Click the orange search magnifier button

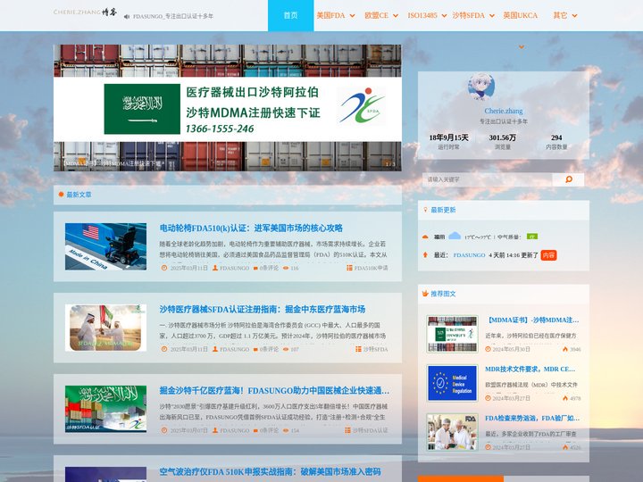tap(568, 179)
